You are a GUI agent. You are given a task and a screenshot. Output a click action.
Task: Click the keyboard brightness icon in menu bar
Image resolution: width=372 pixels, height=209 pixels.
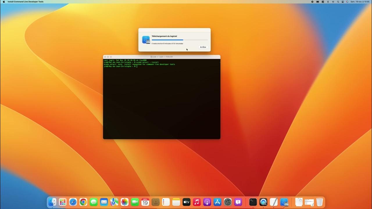(x=318, y=2)
